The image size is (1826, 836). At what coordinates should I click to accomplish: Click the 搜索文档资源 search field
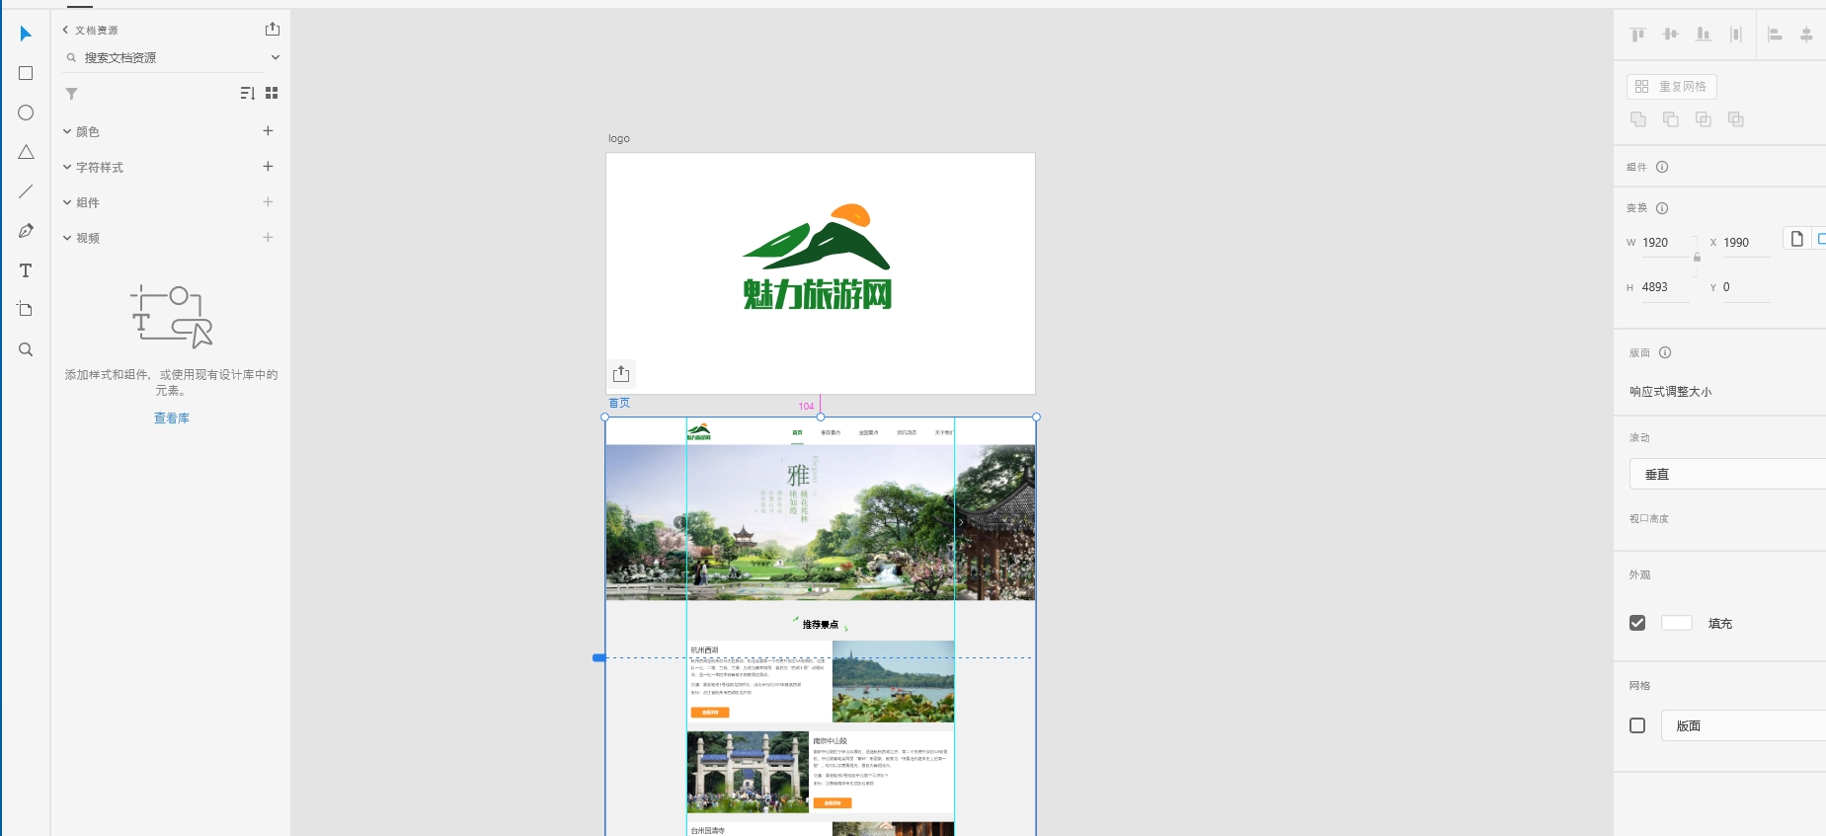[164, 58]
